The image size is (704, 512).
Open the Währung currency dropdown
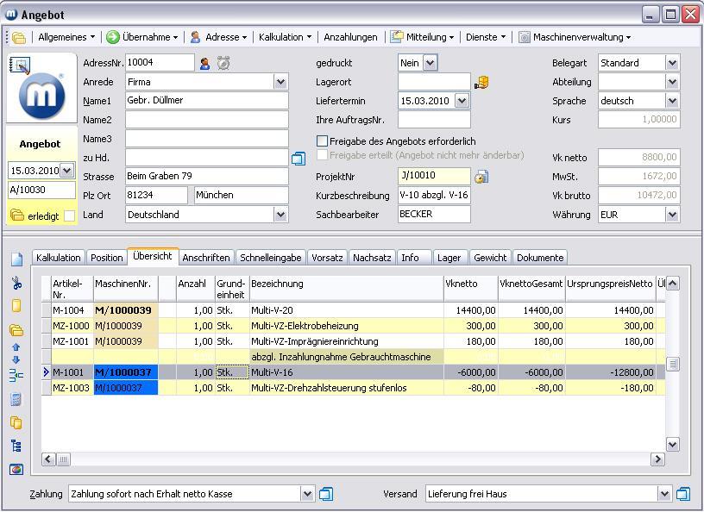[672, 215]
